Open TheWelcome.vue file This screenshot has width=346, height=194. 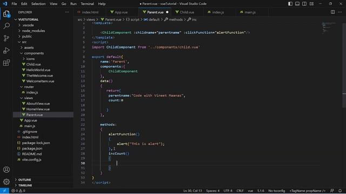39,75
